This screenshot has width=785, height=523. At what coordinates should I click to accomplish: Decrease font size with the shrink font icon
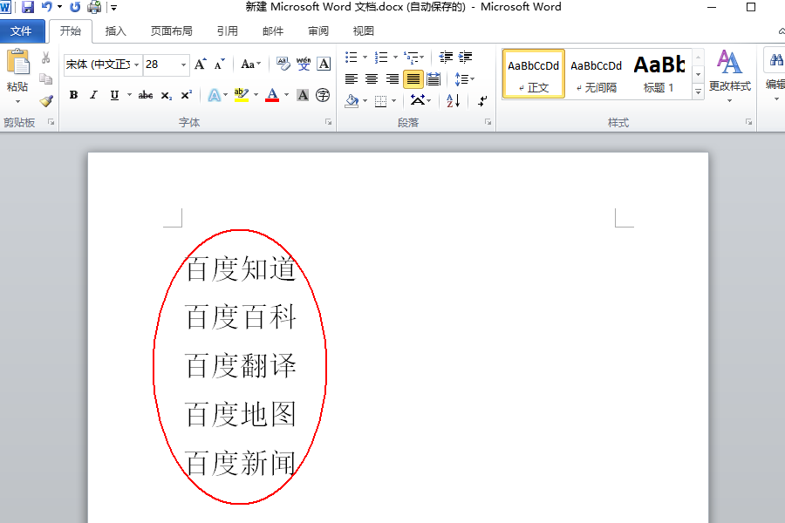[x=220, y=64]
